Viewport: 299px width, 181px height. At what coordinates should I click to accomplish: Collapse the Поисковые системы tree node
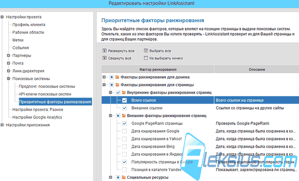click(9, 79)
